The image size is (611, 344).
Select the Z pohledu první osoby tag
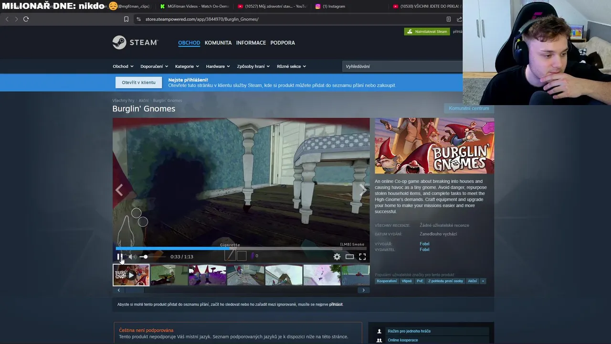pyautogui.click(x=445, y=281)
